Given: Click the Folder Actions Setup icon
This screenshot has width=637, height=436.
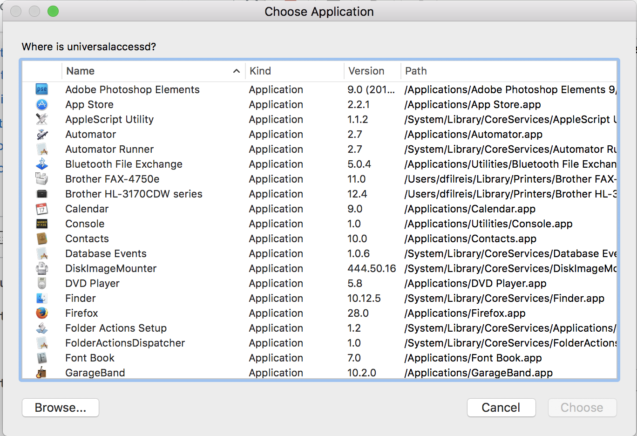Looking at the screenshot, I should pyautogui.click(x=42, y=328).
